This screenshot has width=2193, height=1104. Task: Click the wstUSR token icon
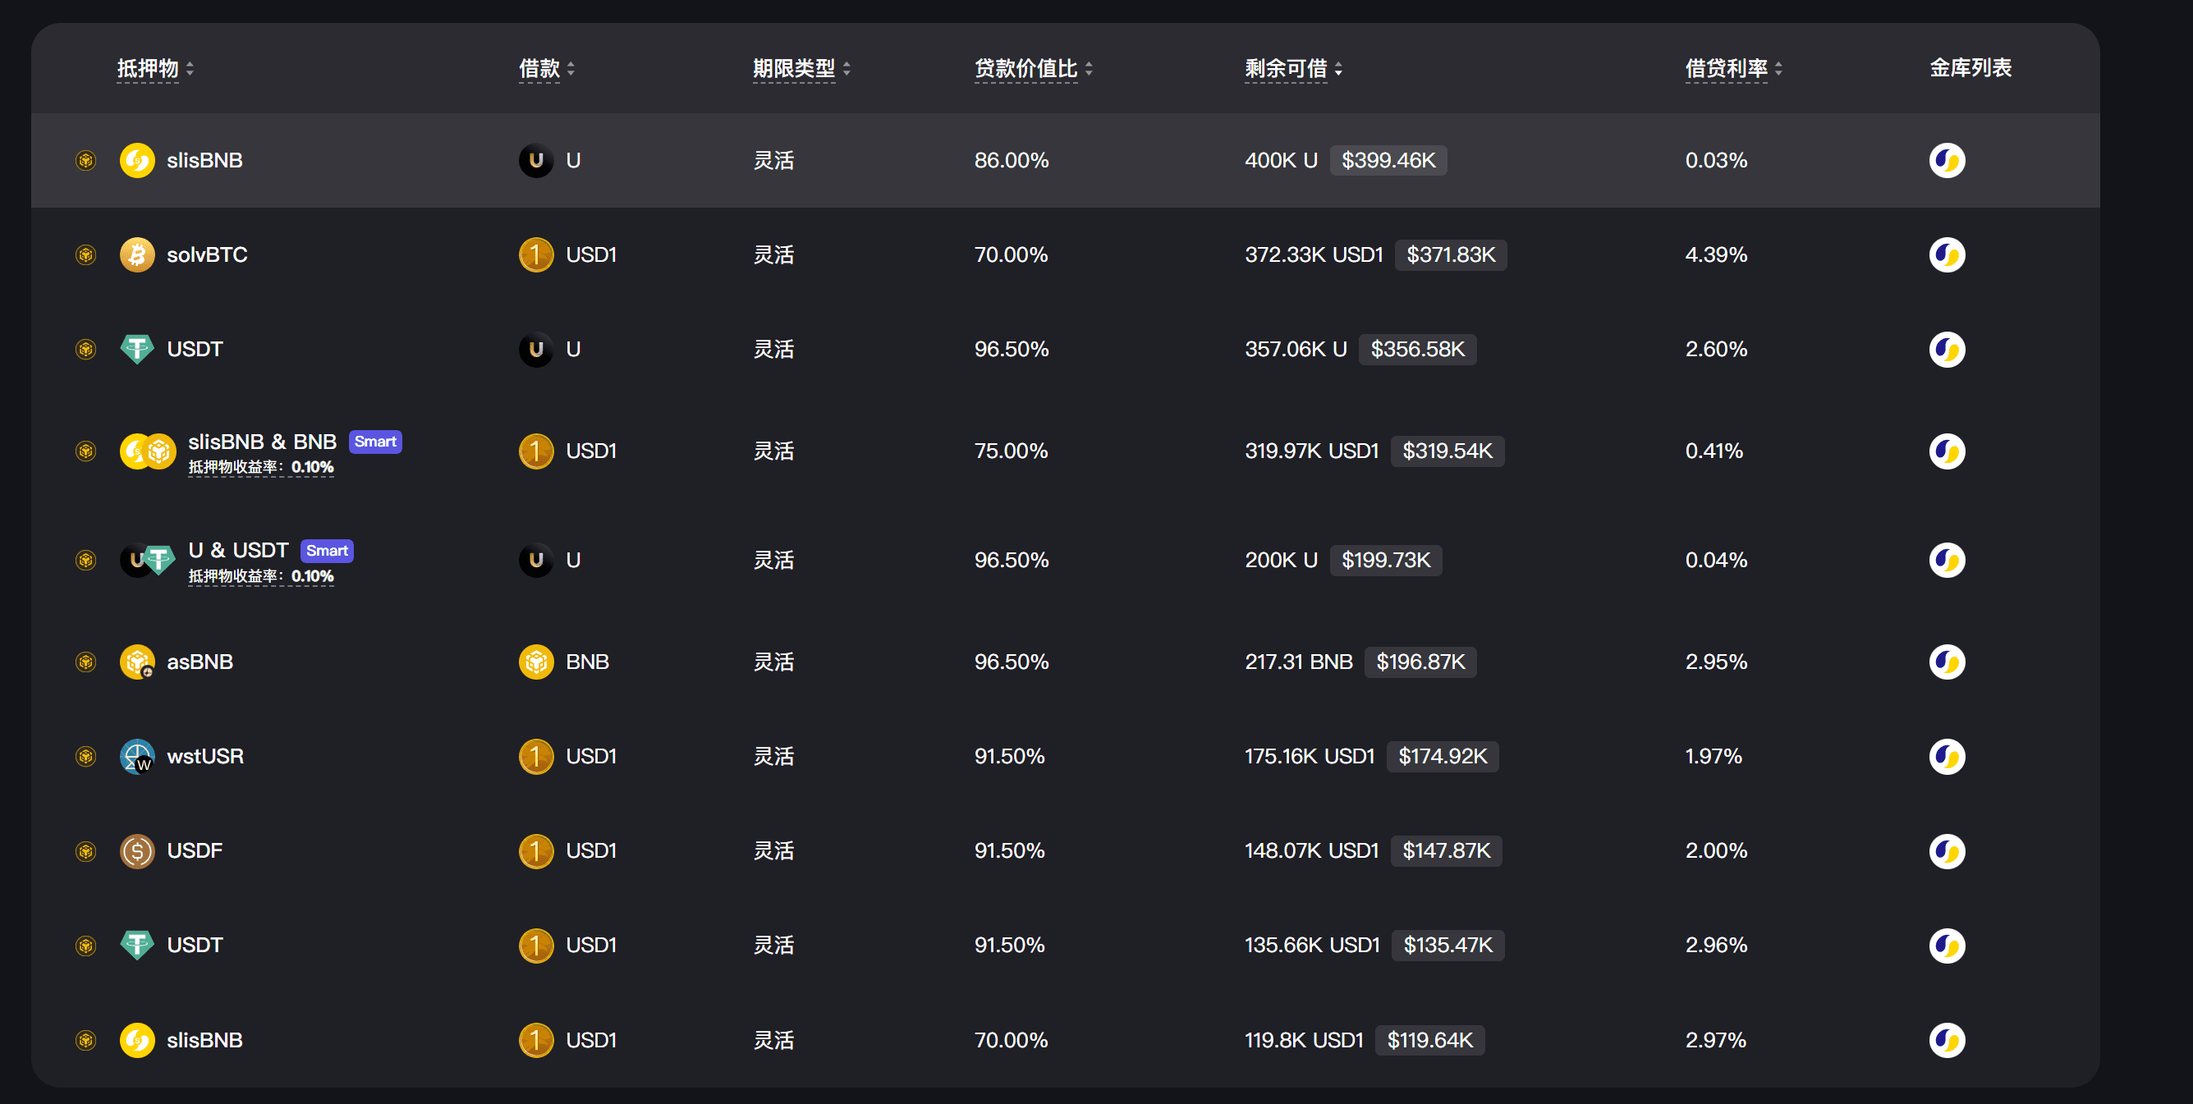tap(137, 756)
